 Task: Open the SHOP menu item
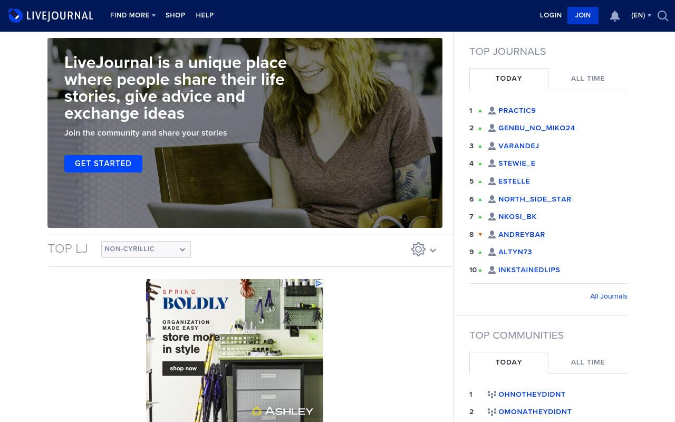(175, 15)
